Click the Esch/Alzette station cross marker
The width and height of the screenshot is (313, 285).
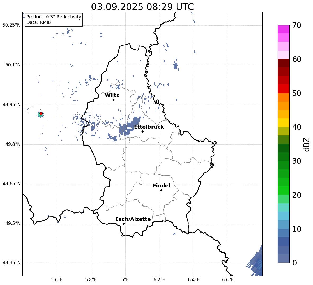pyautogui.click(x=123, y=224)
